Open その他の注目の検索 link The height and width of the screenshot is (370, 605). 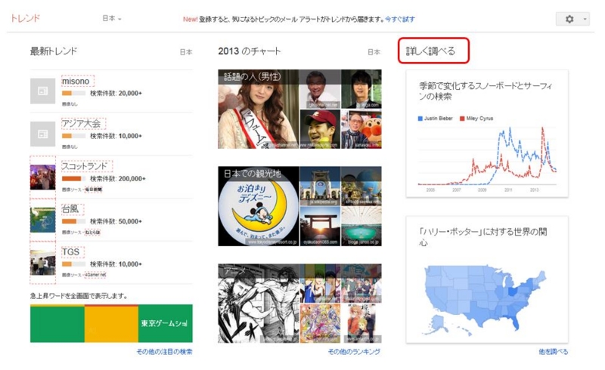164,352
